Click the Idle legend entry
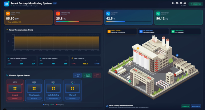 (x=52, y=105)
